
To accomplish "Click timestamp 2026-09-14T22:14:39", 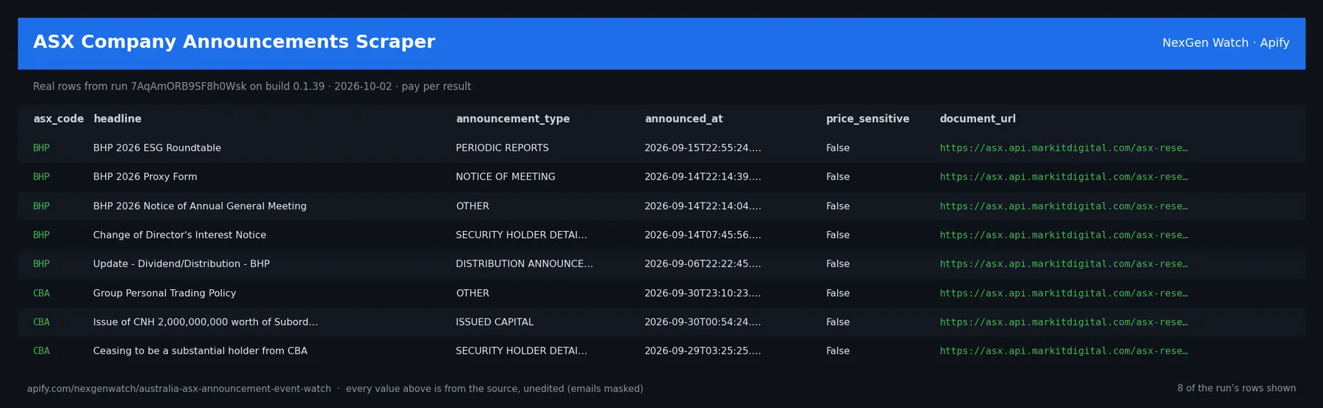I will tap(703, 177).
